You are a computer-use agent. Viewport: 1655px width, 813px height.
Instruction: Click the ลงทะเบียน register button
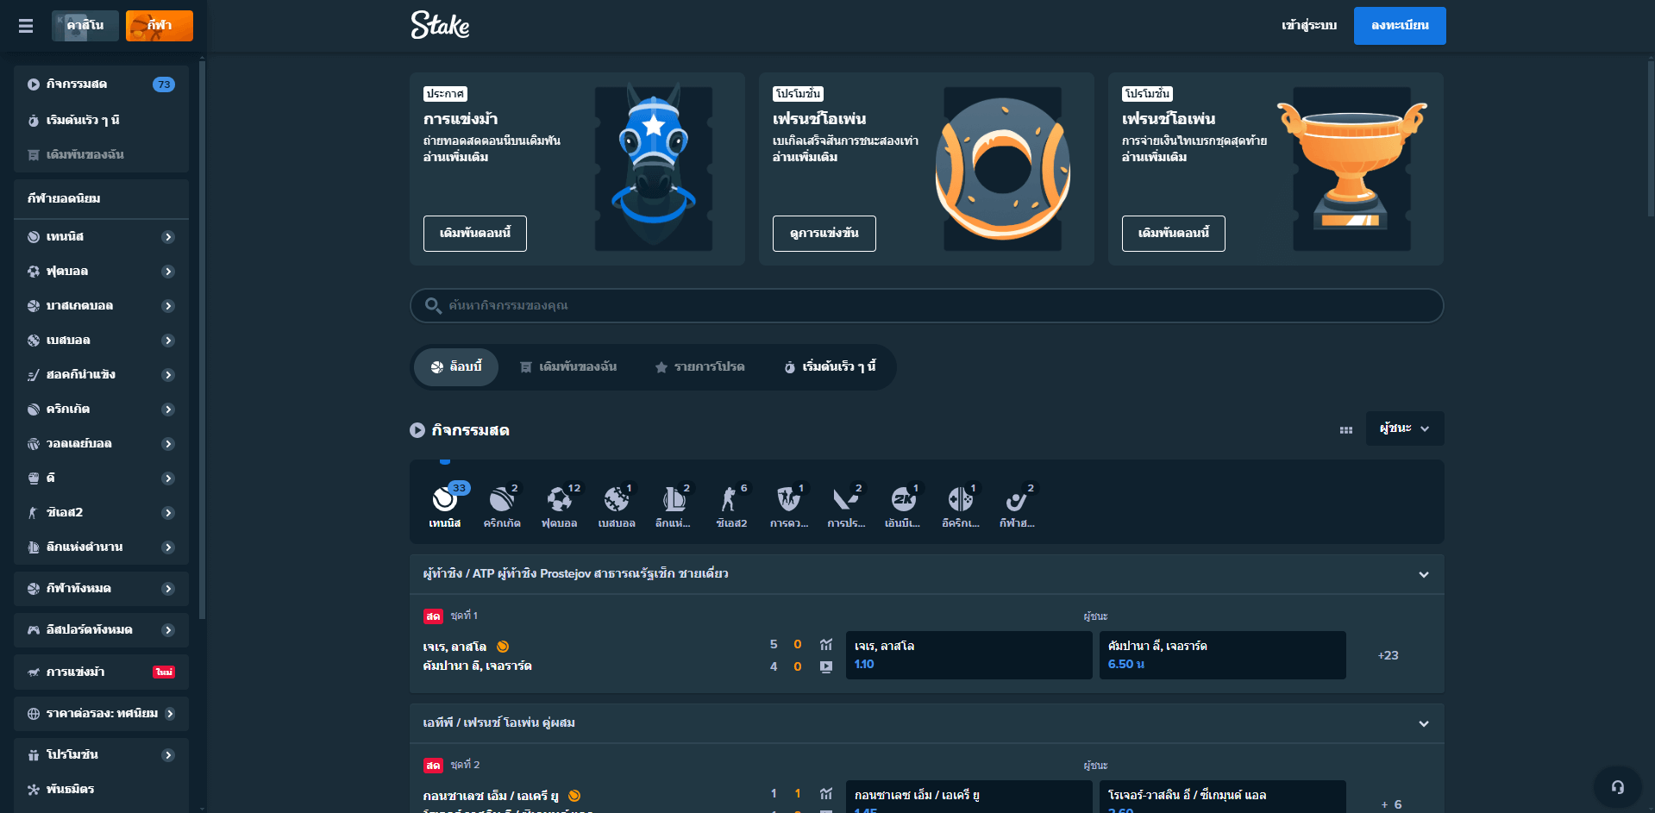(1400, 26)
